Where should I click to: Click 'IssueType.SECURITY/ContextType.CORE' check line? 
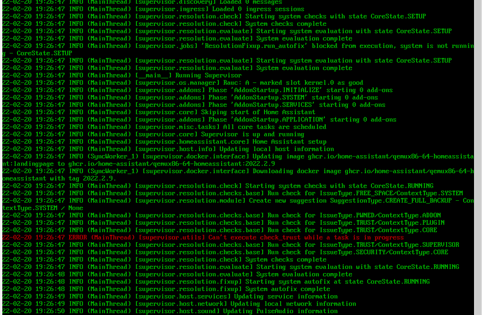pos(225,252)
